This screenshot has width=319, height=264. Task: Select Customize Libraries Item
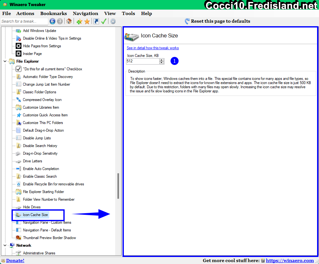coord(41,107)
